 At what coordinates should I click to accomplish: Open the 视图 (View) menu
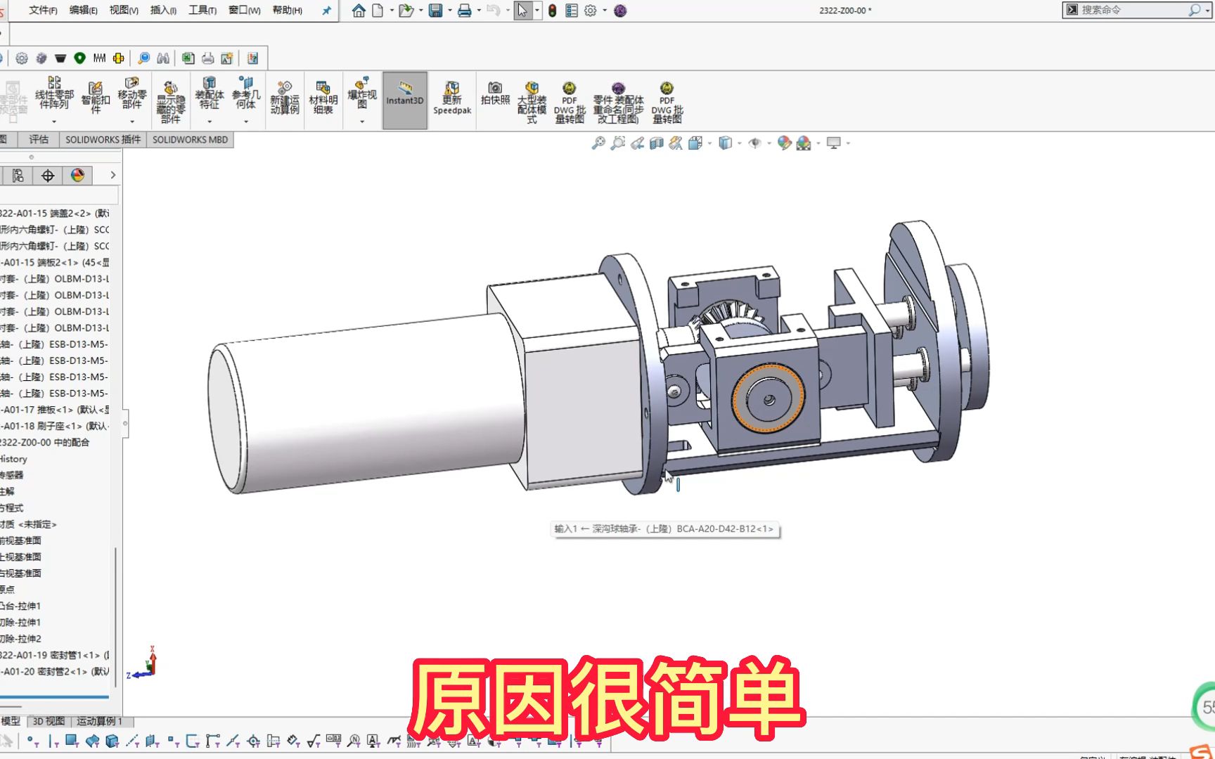[123, 10]
